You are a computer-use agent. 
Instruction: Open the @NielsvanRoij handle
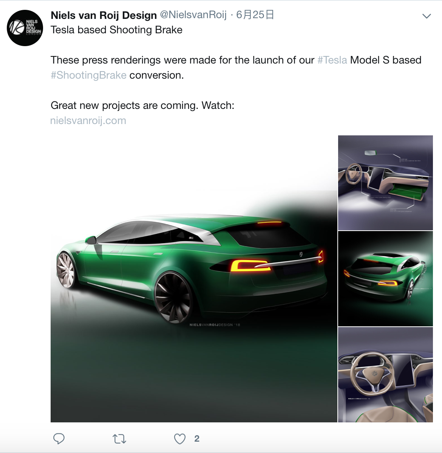tap(193, 14)
